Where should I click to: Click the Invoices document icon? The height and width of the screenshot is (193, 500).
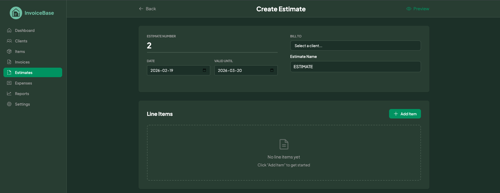click(9, 62)
